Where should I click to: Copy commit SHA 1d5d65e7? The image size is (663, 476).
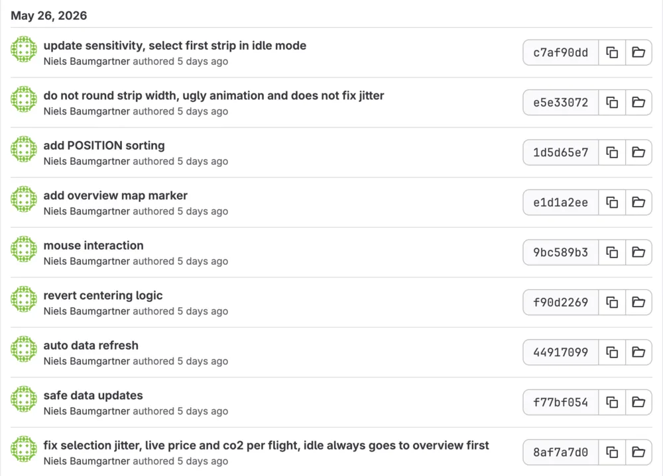coord(612,152)
